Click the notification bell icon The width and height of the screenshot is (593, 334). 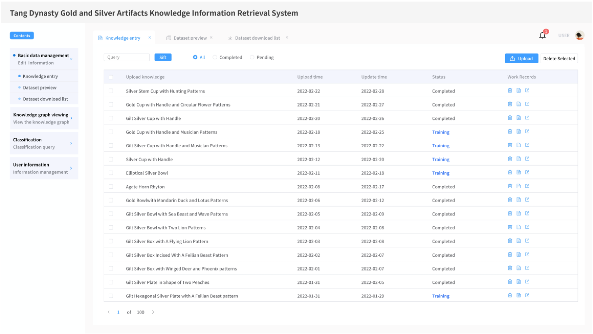542,35
